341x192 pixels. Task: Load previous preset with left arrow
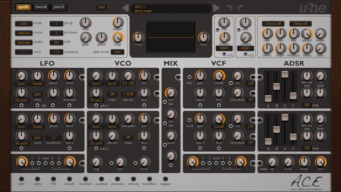(125, 8)
